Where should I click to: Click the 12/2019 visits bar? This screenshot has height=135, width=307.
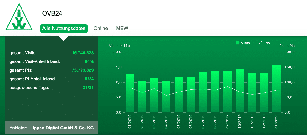[264, 93]
